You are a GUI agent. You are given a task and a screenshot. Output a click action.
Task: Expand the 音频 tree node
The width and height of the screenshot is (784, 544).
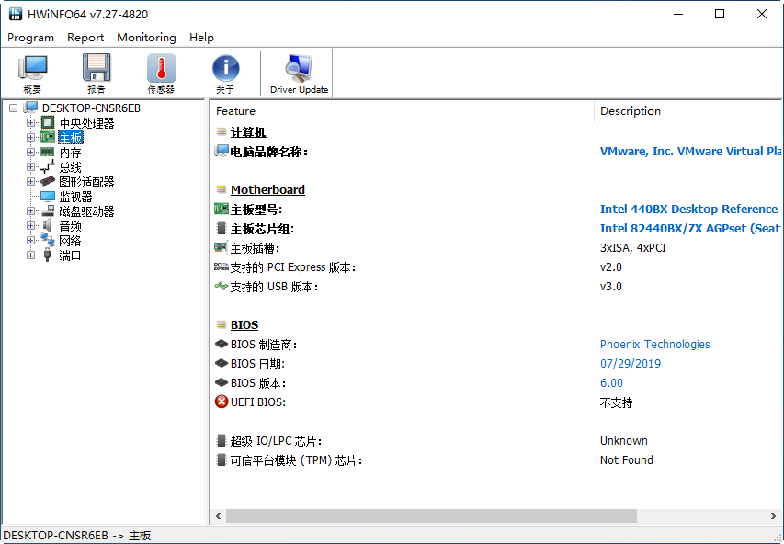[x=30, y=225]
